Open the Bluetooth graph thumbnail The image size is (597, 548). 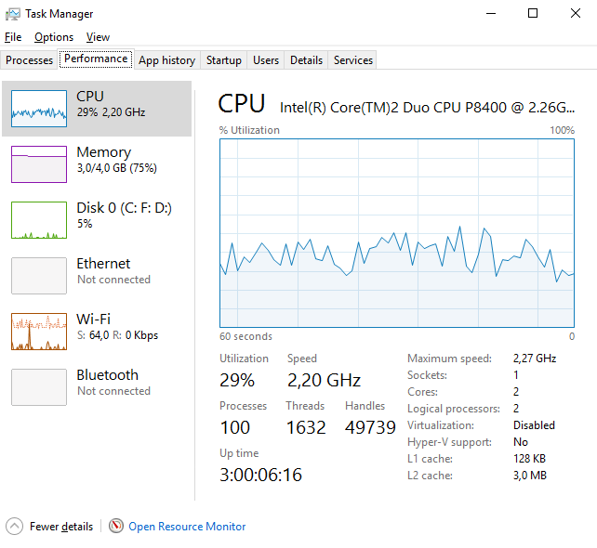[39, 387]
